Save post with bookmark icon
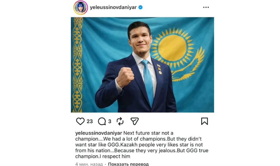280x166 pixels. point(204,121)
